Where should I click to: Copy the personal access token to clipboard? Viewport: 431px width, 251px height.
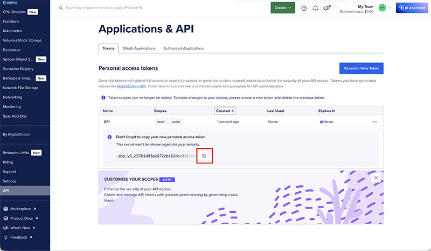point(204,156)
